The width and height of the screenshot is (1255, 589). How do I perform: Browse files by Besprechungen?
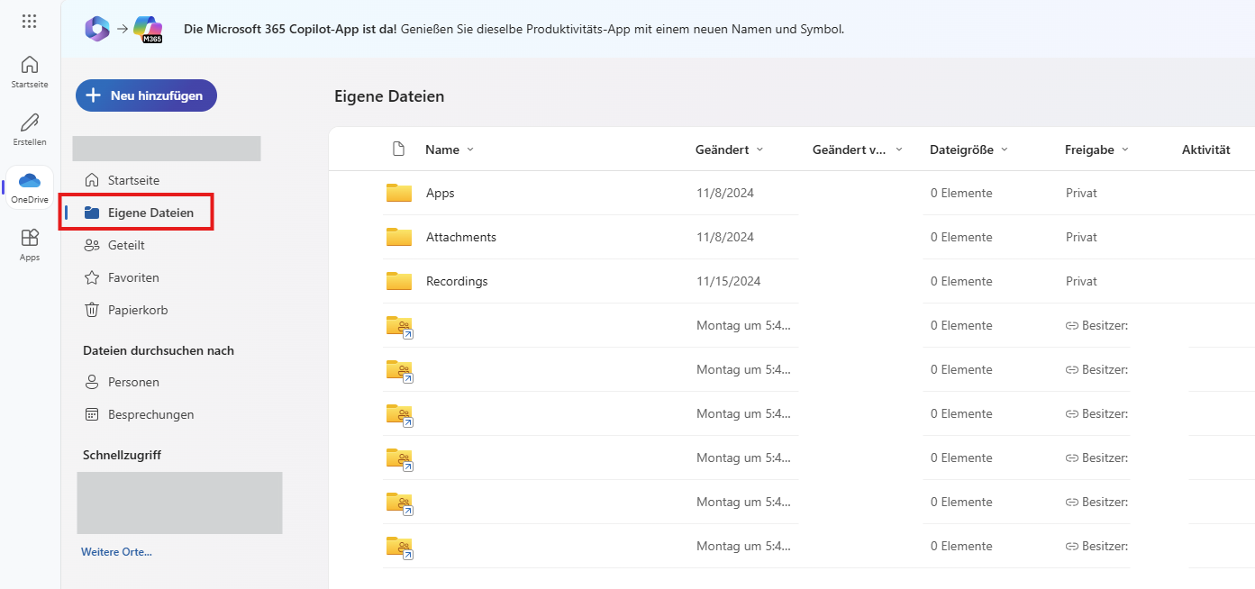point(150,414)
